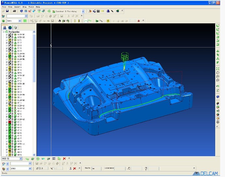Image resolution: width=225 pixels, height=177 pixels.
Task: Click the globe browser tab in explorer
Action: [10, 27]
